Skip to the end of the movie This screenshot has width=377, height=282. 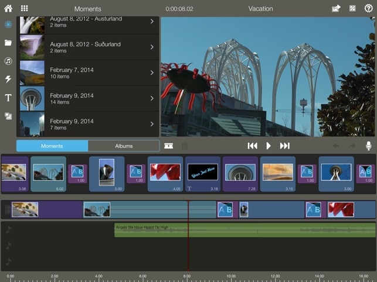[285, 146]
